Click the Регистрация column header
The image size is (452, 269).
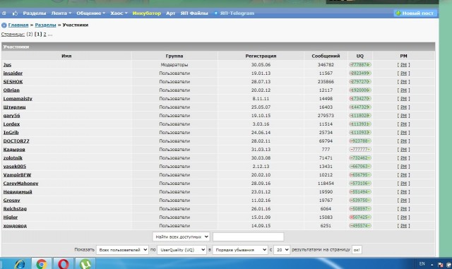pyautogui.click(x=261, y=56)
